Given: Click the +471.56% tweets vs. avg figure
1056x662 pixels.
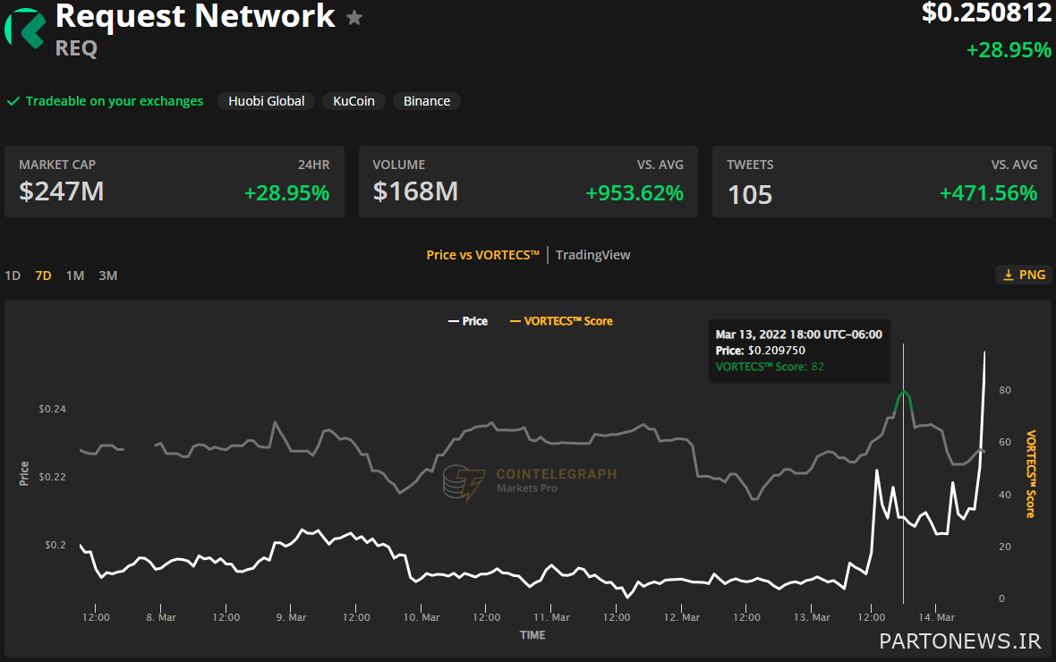Looking at the screenshot, I should [x=989, y=193].
